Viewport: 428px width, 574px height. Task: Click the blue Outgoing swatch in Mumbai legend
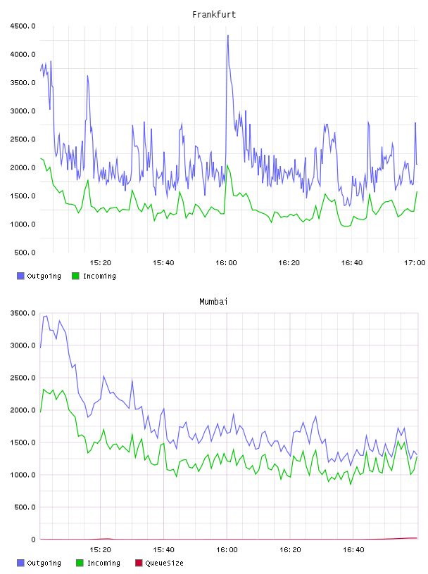(20, 563)
